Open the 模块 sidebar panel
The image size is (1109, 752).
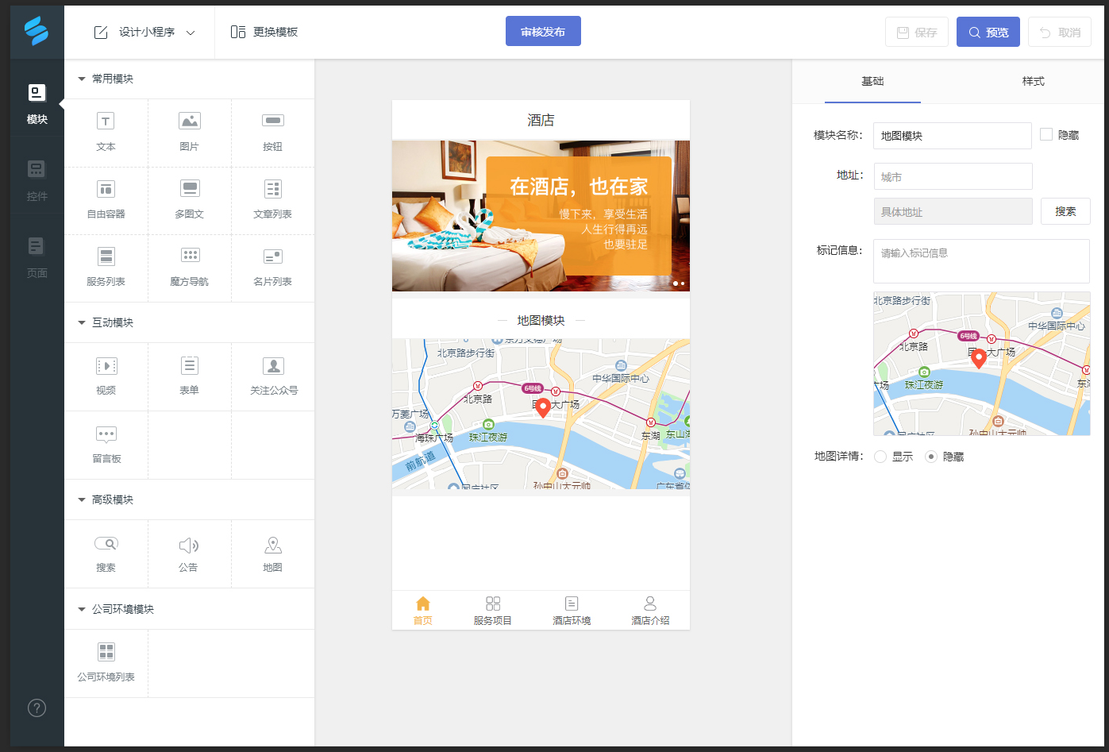[37, 104]
